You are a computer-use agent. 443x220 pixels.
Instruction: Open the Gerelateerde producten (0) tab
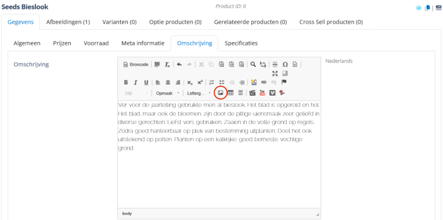(250, 22)
